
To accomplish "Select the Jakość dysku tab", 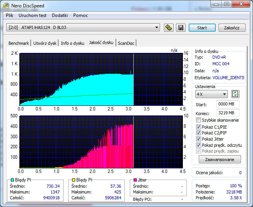I will (101, 42).
